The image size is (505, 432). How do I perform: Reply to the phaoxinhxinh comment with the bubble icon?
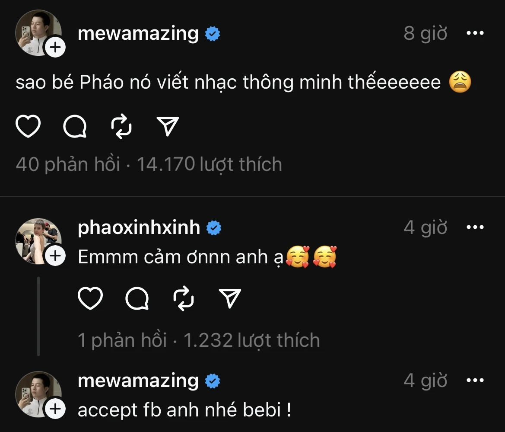[137, 298]
